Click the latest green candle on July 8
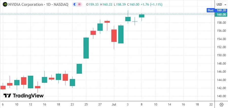This screenshot has width=228, height=108. click(x=142, y=16)
